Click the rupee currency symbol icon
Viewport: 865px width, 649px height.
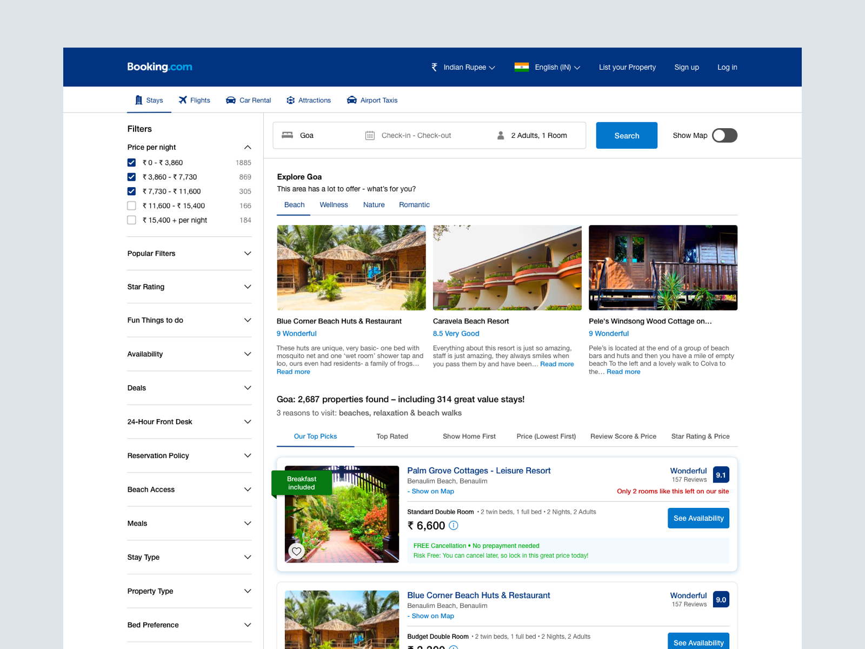pos(434,67)
